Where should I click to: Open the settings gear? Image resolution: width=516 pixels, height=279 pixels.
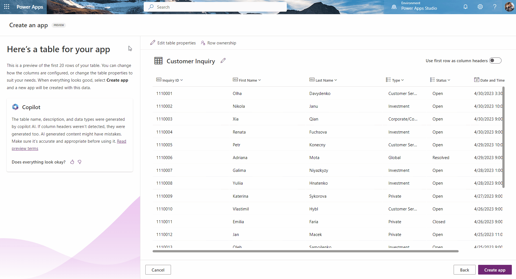pyautogui.click(x=480, y=7)
